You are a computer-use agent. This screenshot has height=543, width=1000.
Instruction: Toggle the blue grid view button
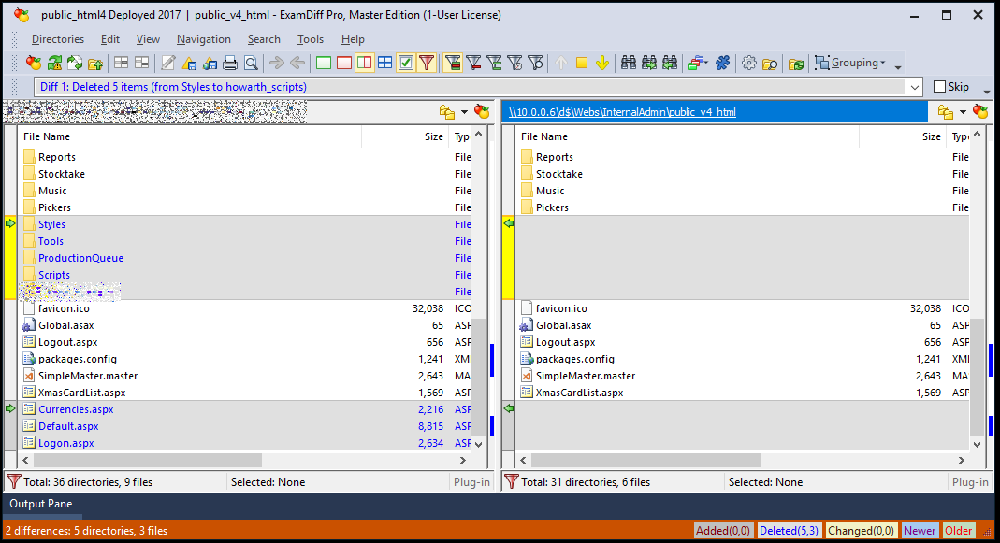coord(385,63)
